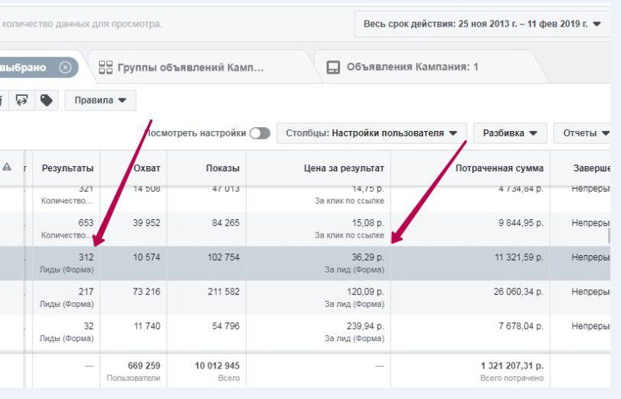Toggle the Посмотреть настройки switch
The image size is (621, 399).
click(x=260, y=133)
